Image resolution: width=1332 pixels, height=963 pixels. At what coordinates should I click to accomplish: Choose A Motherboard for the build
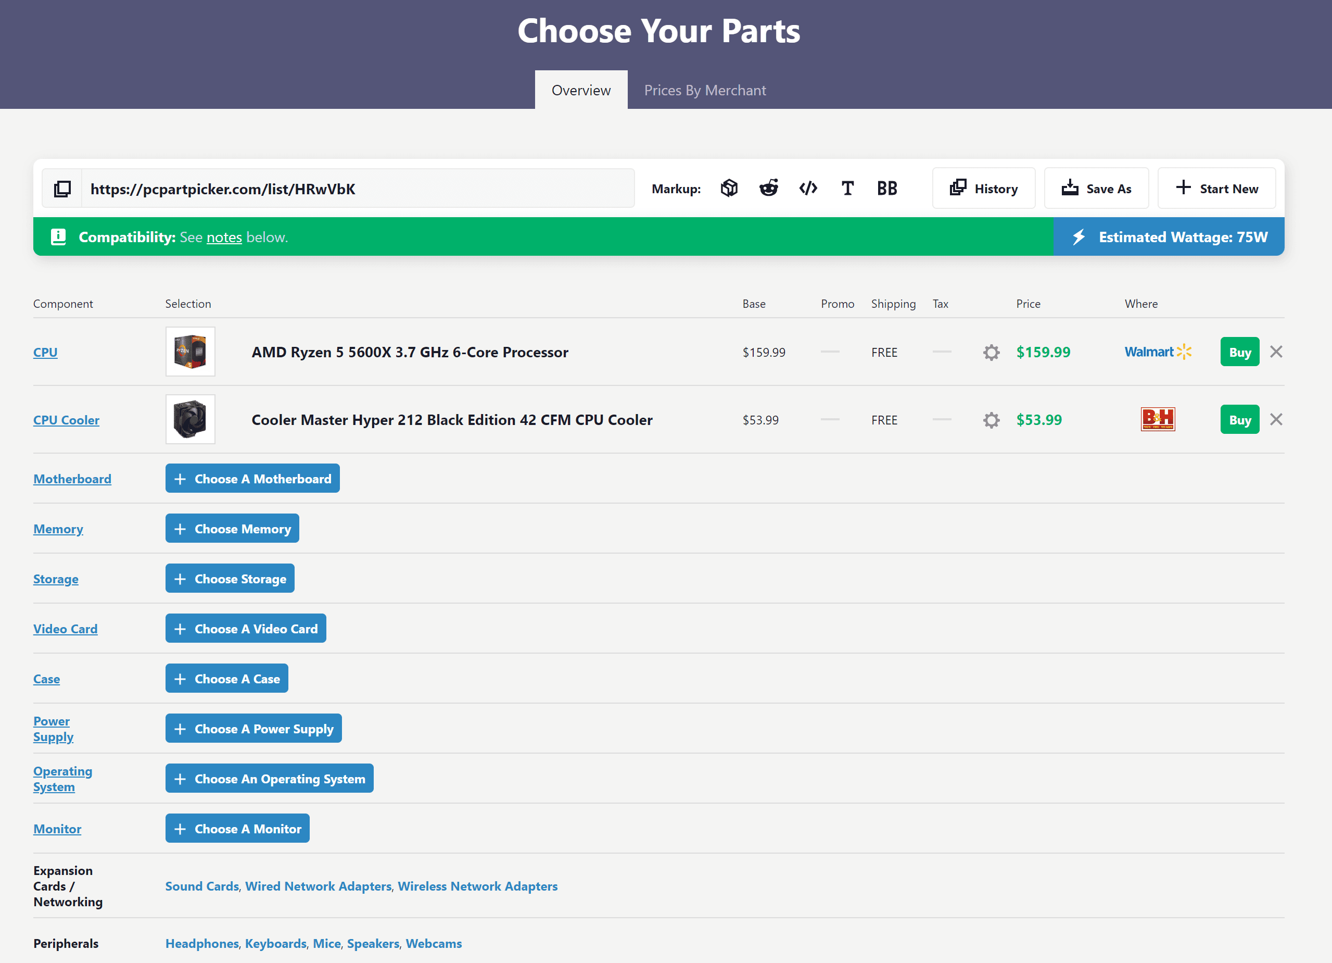pyautogui.click(x=252, y=478)
